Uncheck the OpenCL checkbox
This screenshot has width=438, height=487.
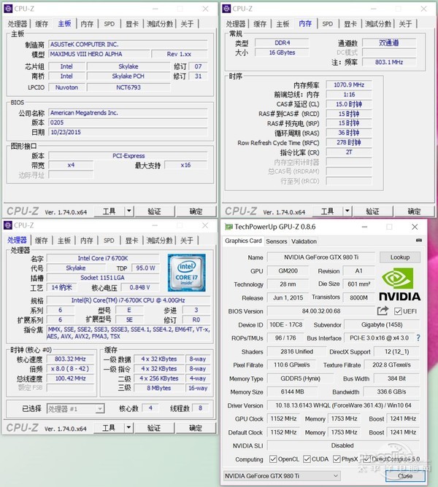273,459
